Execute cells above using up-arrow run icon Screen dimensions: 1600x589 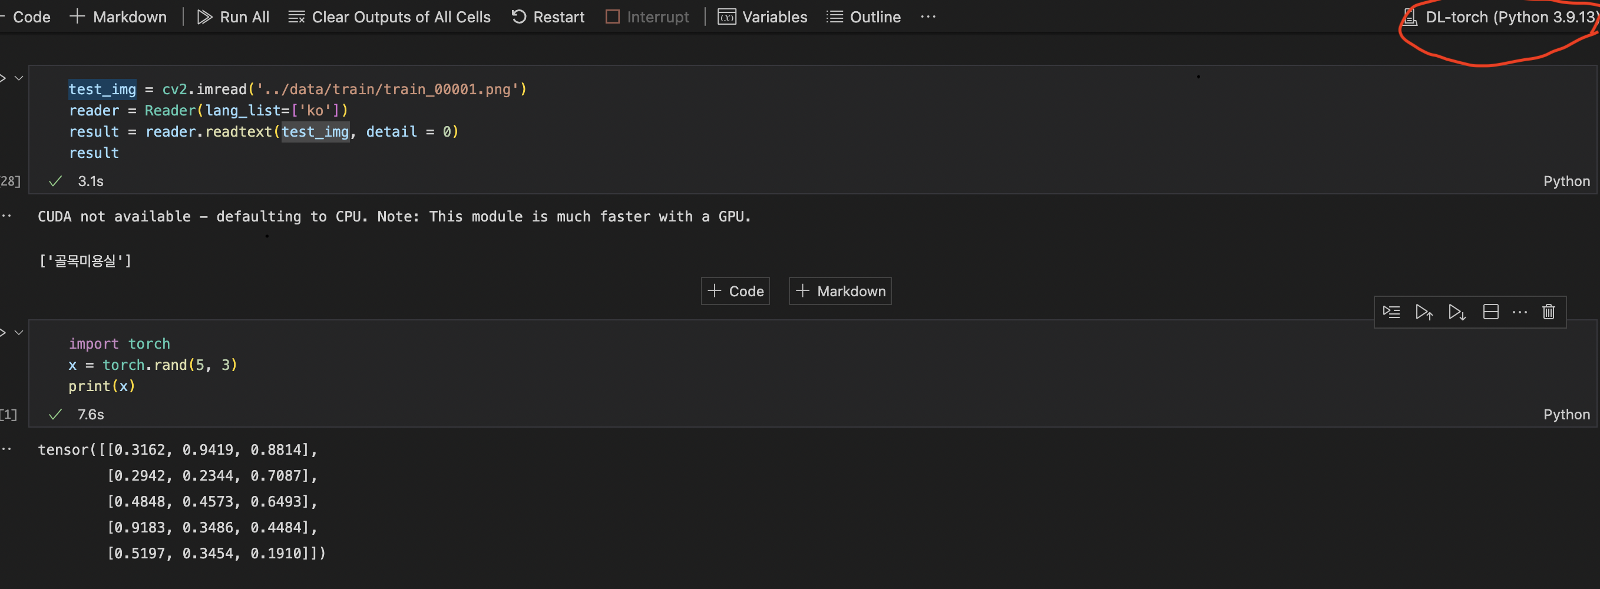1424,312
